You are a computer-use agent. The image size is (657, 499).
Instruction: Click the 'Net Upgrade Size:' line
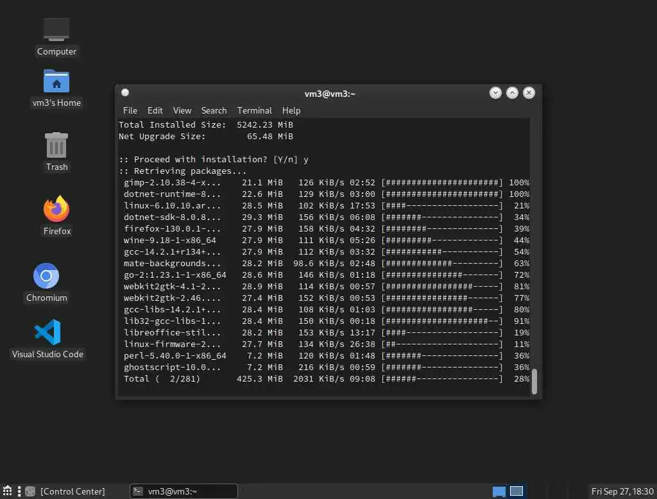tap(206, 137)
